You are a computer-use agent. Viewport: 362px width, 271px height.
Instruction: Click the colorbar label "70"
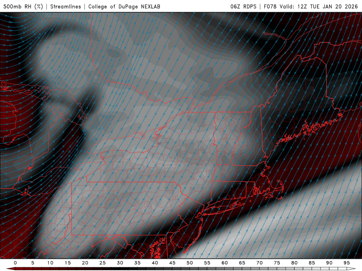259,263
